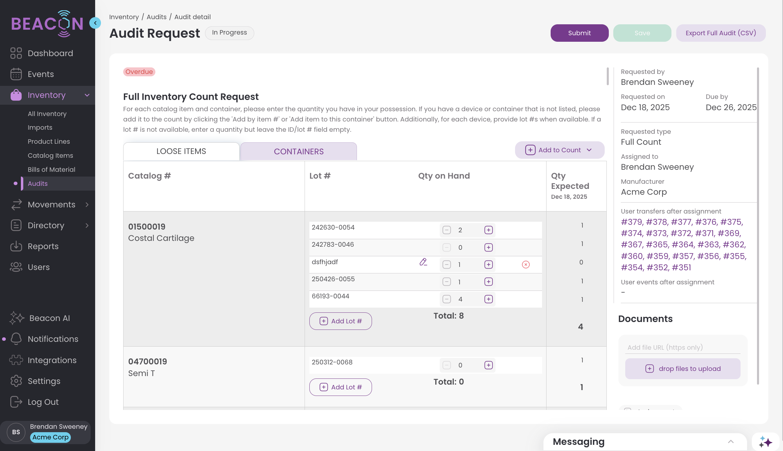Click the Log Out icon
This screenshot has height=451, width=783.
[16, 402]
